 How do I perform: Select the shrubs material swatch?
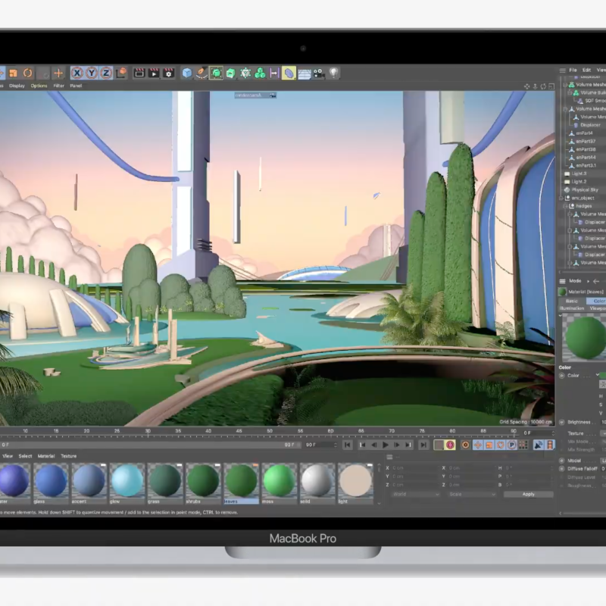(x=203, y=483)
